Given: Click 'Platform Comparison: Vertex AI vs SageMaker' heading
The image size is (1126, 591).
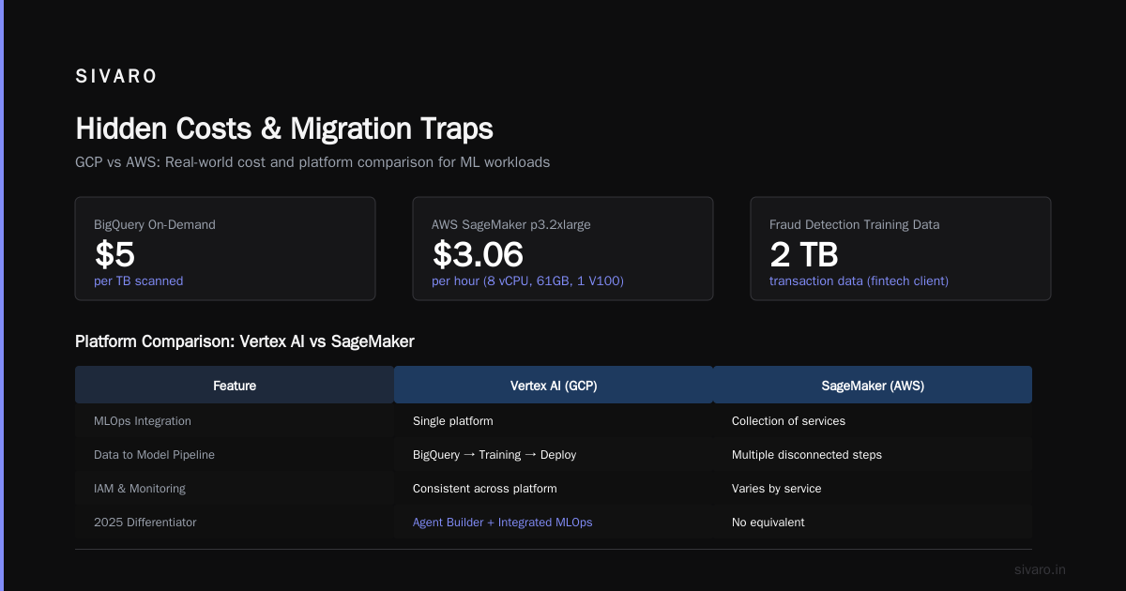Looking at the screenshot, I should [x=245, y=342].
